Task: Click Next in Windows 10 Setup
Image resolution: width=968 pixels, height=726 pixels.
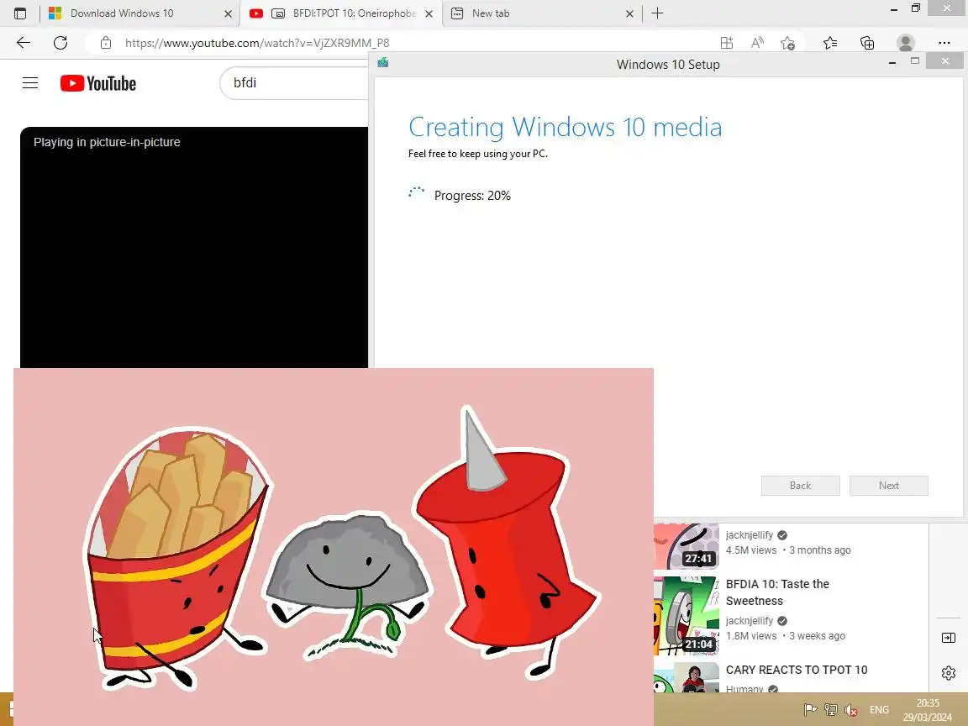Action: pos(888,485)
